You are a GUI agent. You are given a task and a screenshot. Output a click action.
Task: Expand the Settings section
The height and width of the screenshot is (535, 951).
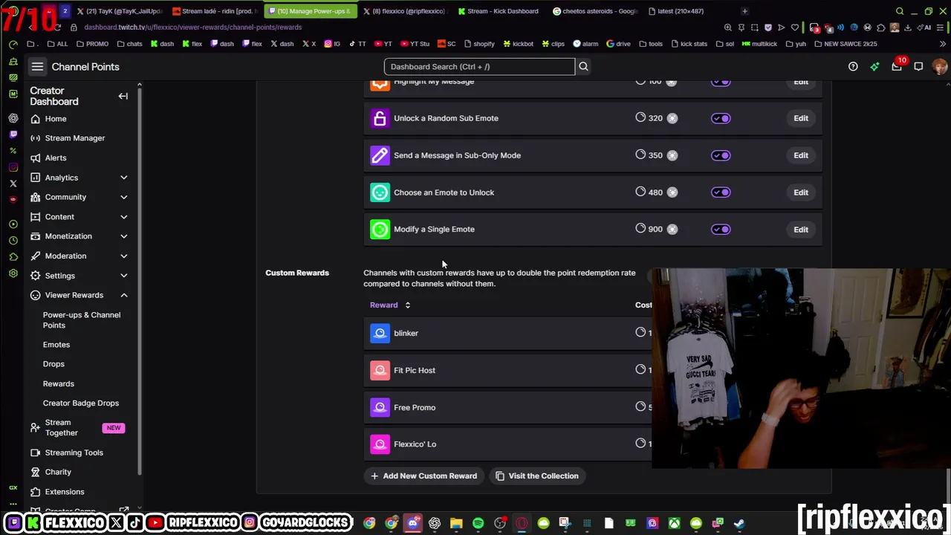pyautogui.click(x=124, y=276)
